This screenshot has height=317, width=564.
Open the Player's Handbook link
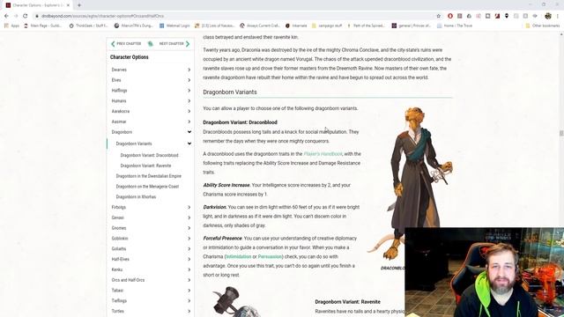pyautogui.click(x=323, y=154)
